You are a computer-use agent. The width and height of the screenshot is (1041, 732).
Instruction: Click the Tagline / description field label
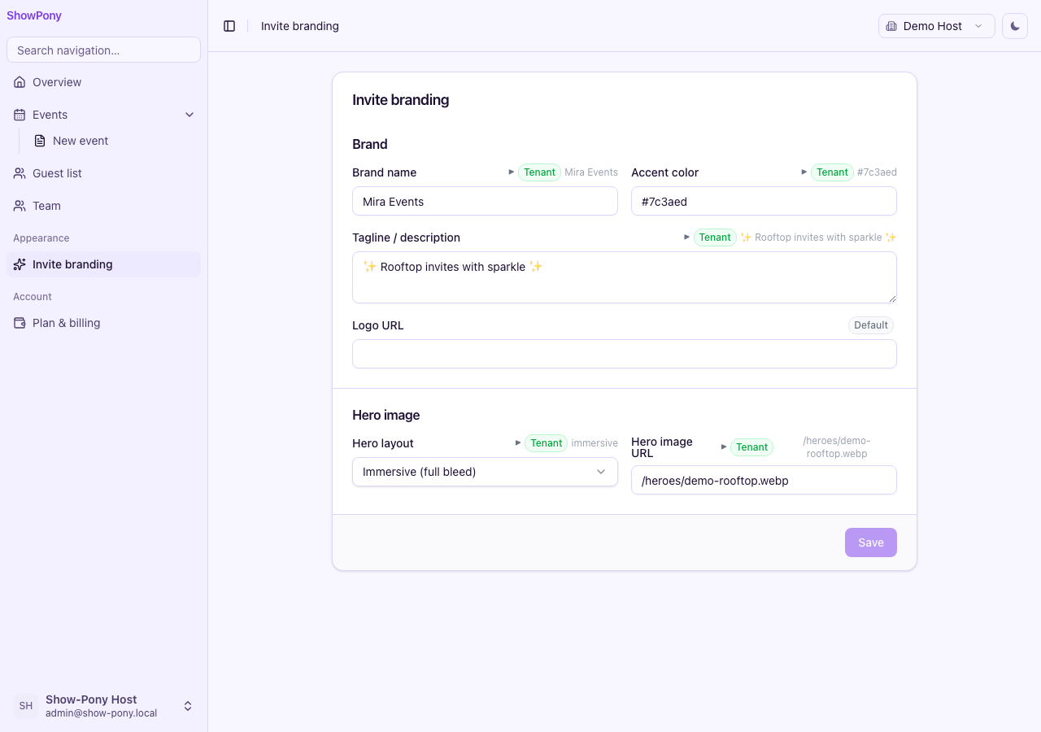(406, 237)
